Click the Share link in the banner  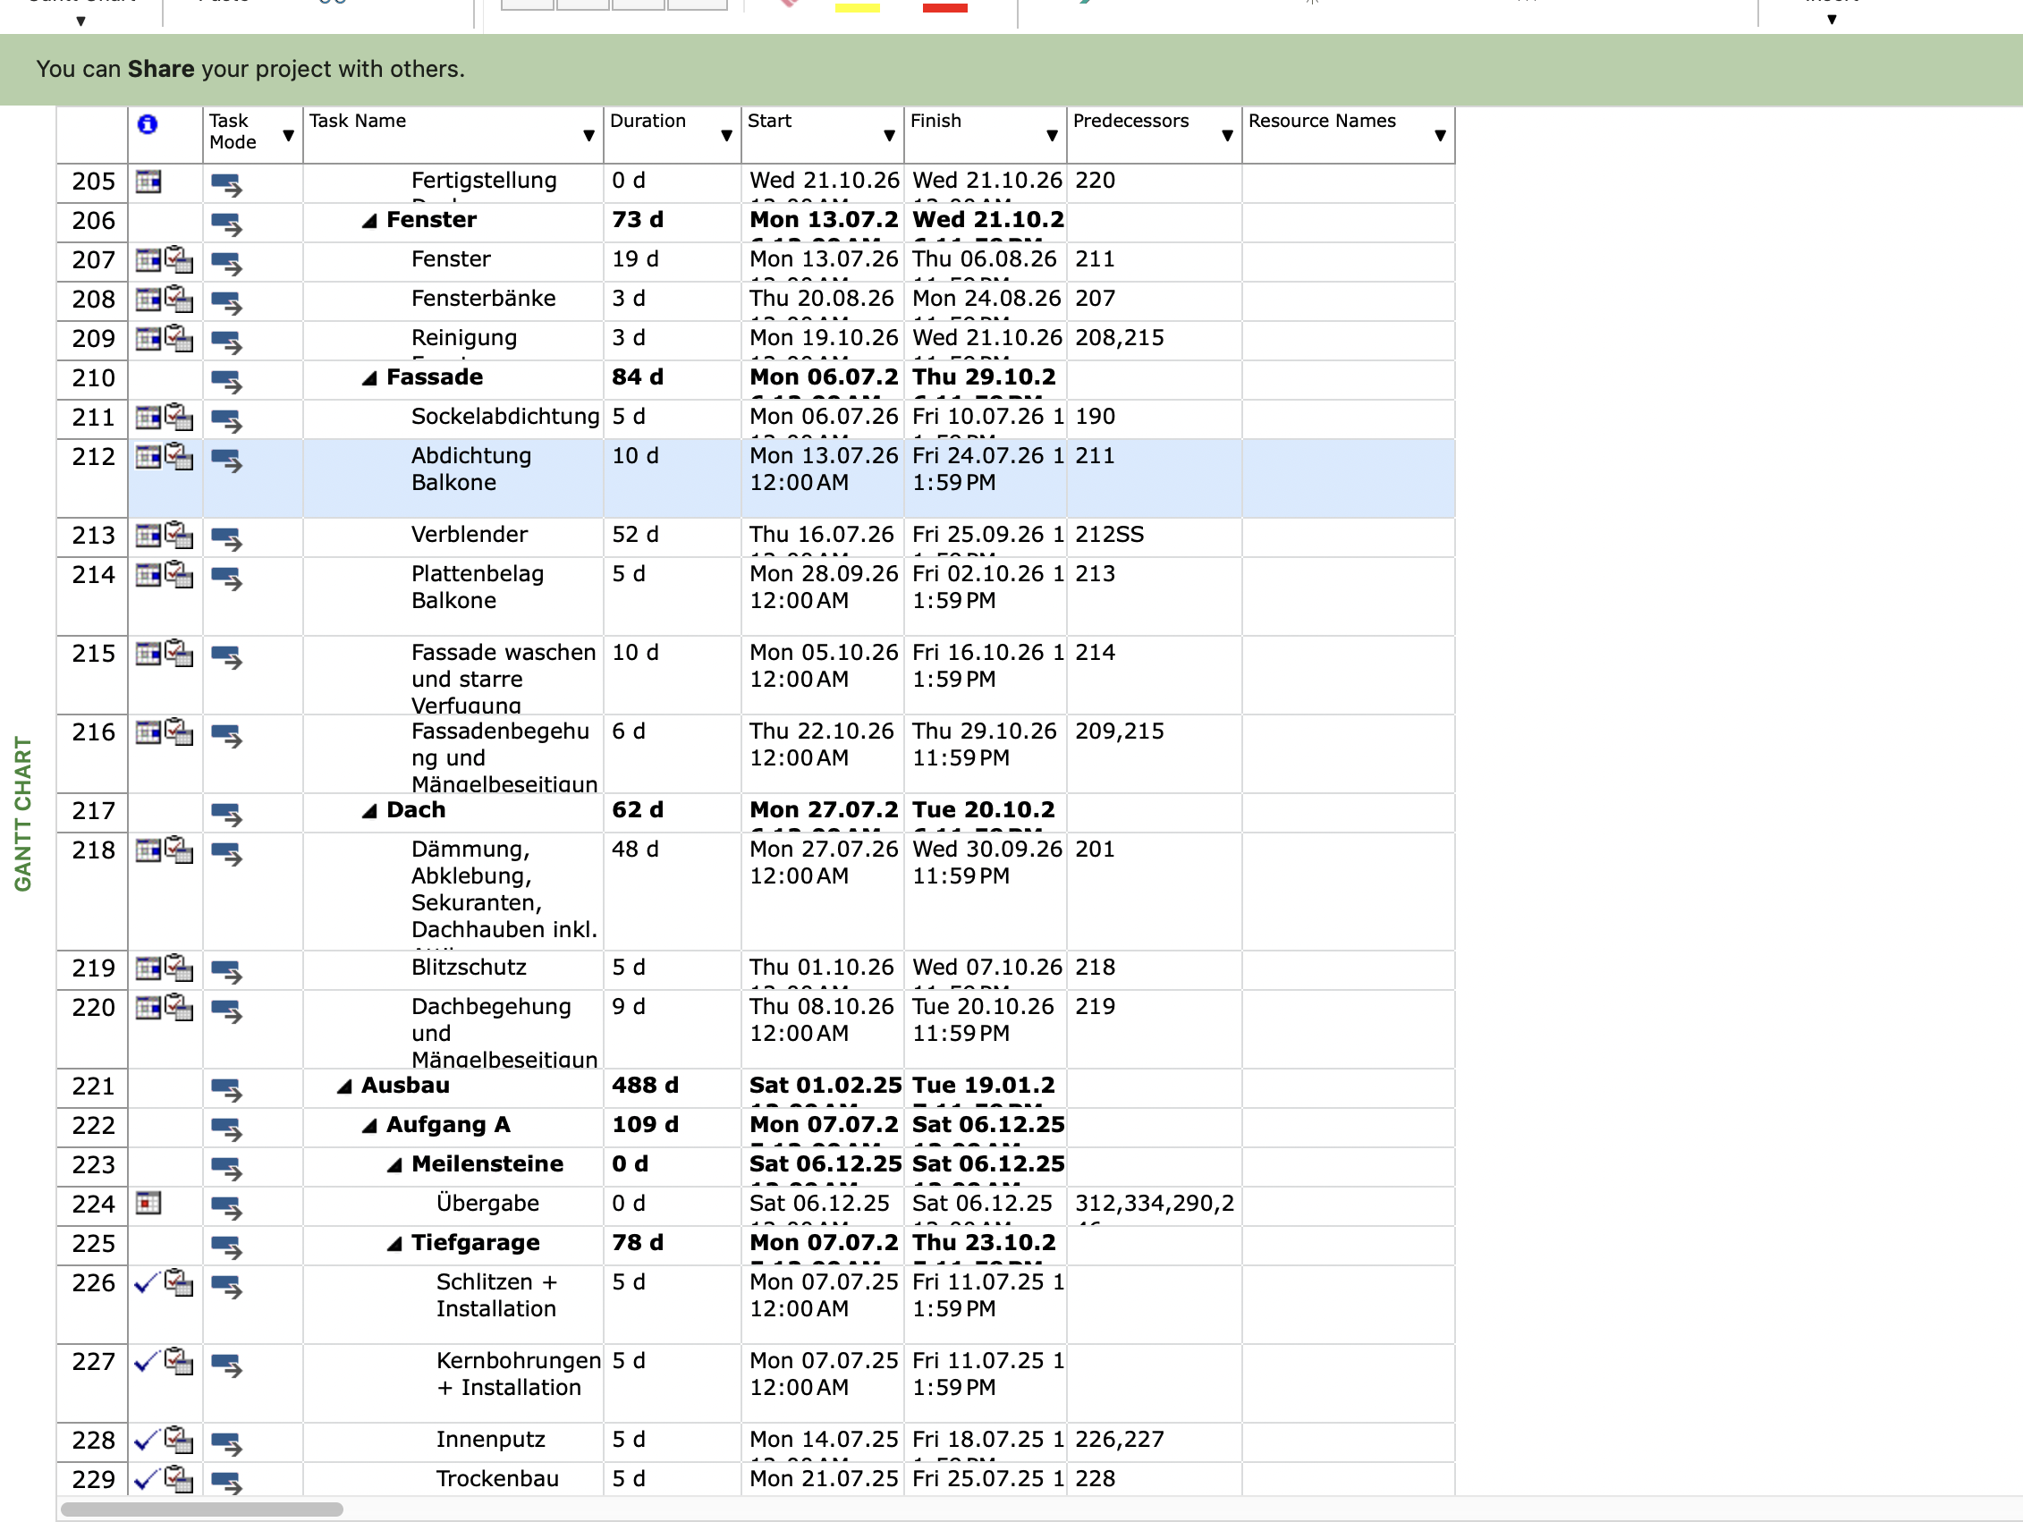[x=161, y=70]
